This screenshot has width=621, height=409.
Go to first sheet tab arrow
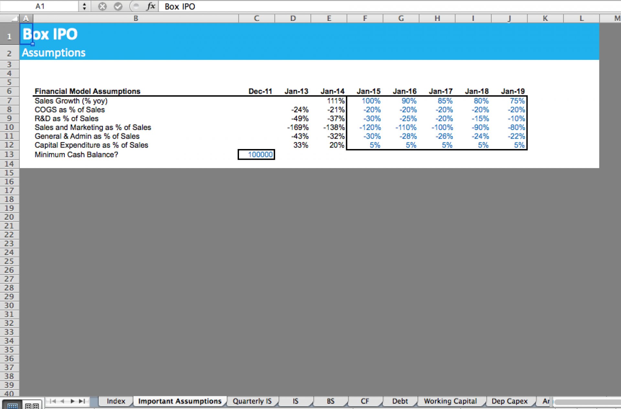pyautogui.click(x=53, y=401)
